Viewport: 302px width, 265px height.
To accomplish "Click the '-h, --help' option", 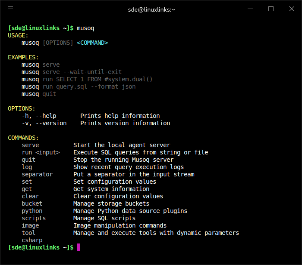I will point(39,116).
